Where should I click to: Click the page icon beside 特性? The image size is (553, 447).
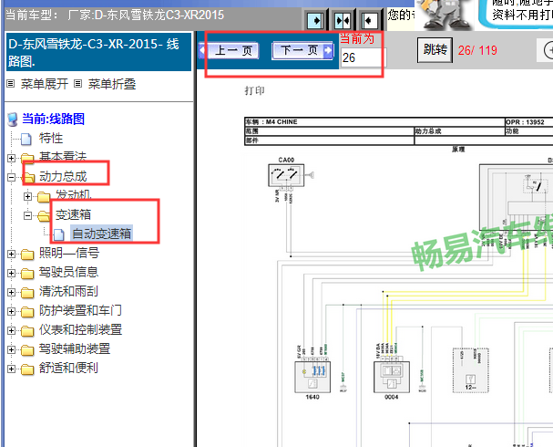point(26,139)
